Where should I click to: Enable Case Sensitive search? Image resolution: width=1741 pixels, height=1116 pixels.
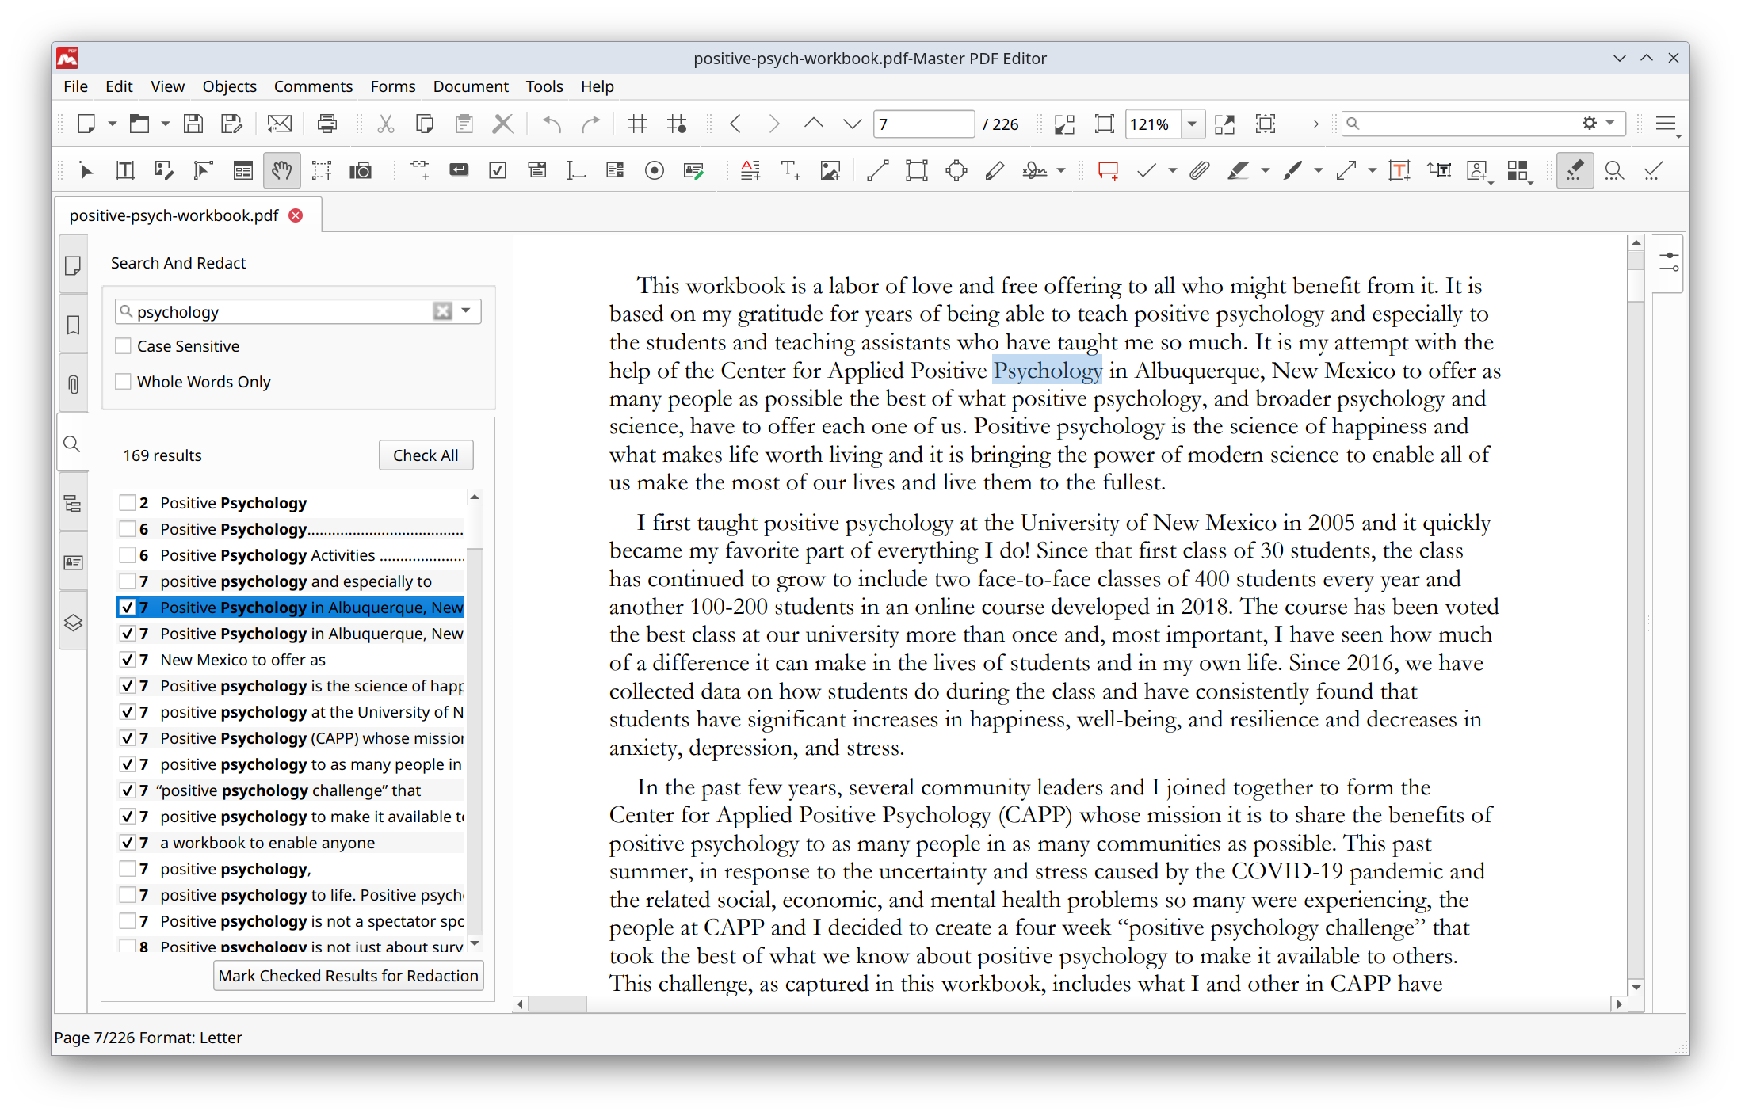point(123,345)
